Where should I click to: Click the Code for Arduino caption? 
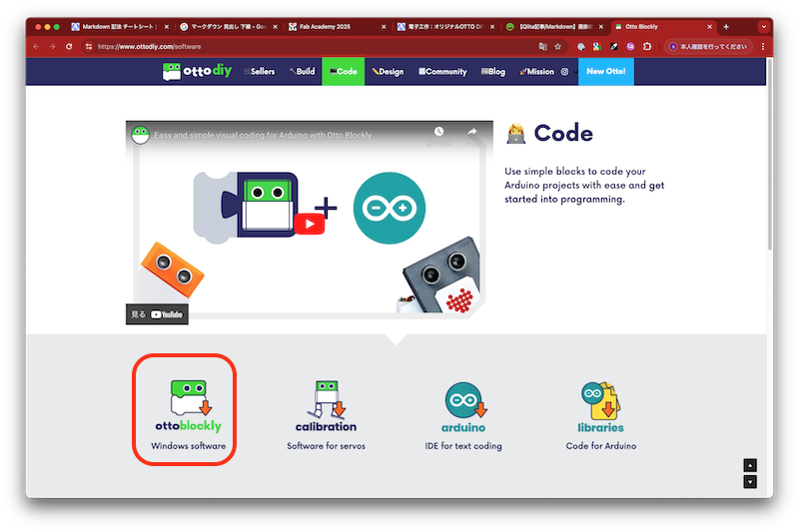pyautogui.click(x=601, y=446)
